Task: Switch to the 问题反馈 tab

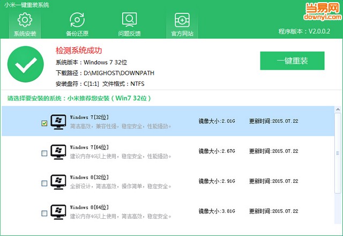Action: coord(129,20)
